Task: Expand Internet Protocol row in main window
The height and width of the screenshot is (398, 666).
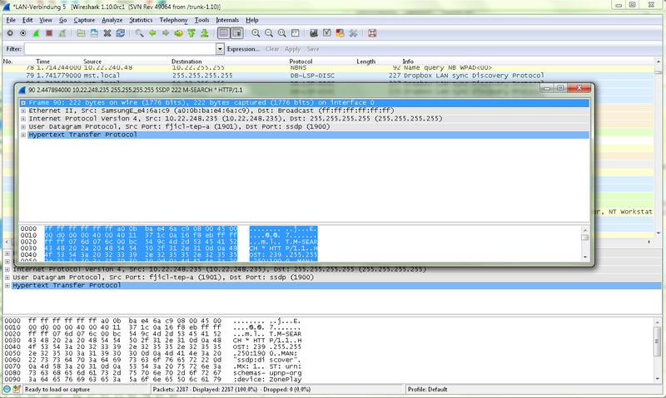Action: (7, 269)
